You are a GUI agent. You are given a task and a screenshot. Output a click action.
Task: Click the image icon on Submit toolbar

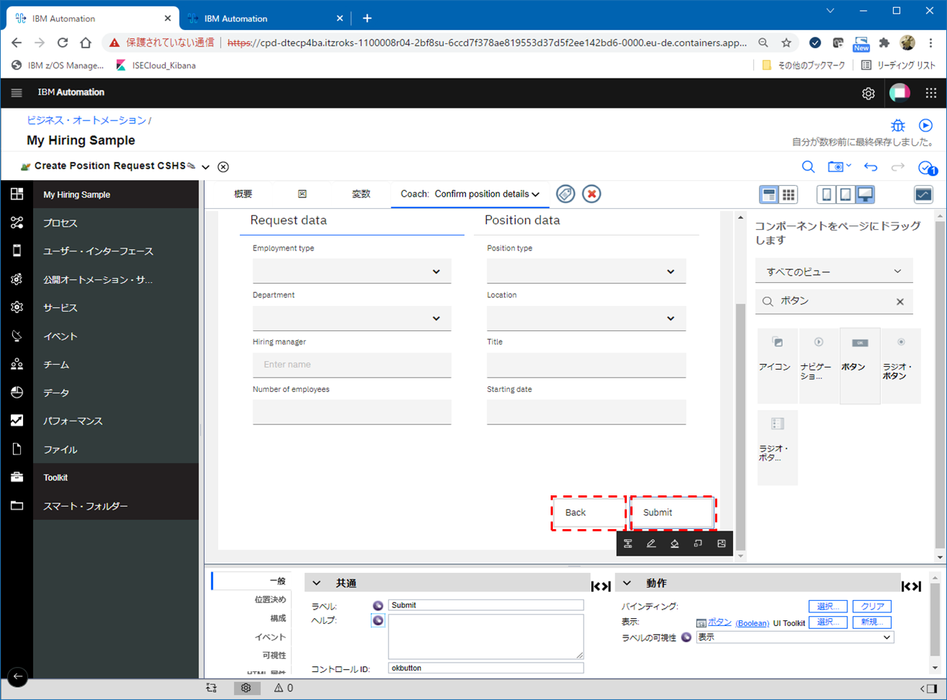[x=722, y=543]
